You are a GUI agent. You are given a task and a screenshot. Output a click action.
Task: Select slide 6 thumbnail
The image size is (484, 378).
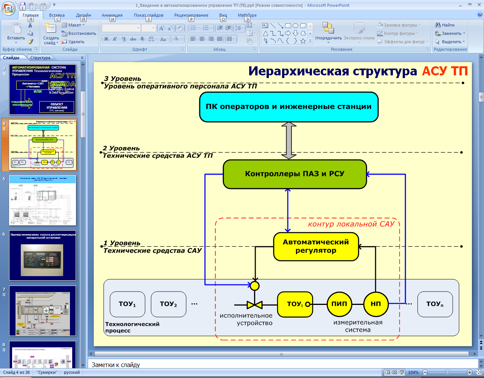click(43, 256)
